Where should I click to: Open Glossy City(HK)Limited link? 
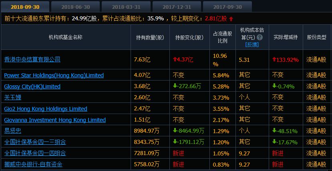tap(32, 86)
